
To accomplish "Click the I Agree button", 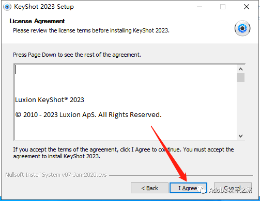I will [x=188, y=188].
